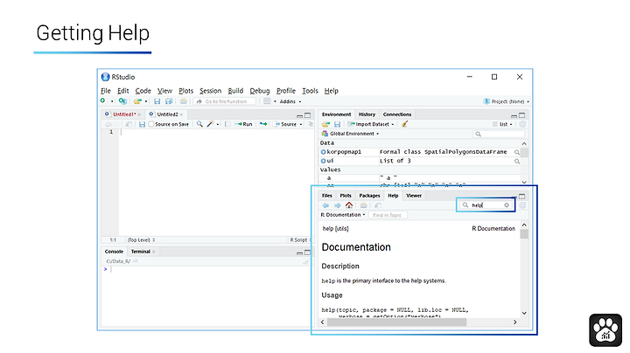The image size is (630, 353).
Task: Click the Save All documents icon
Action: [169, 101]
